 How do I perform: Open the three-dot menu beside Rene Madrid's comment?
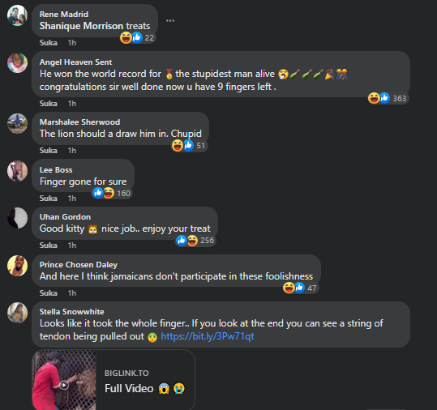click(170, 20)
